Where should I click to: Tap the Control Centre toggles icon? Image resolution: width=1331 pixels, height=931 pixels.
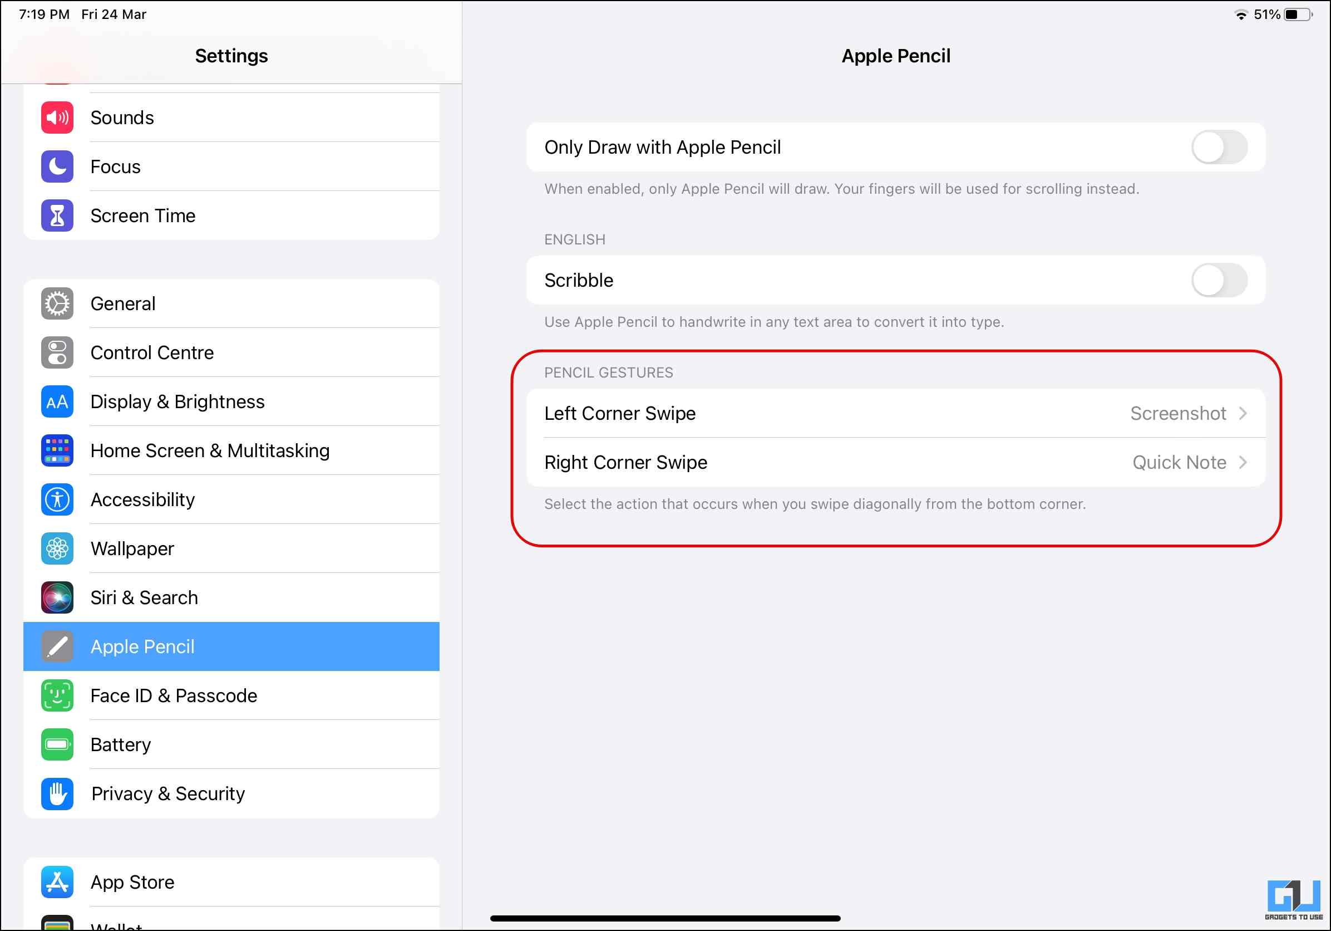coord(57,352)
